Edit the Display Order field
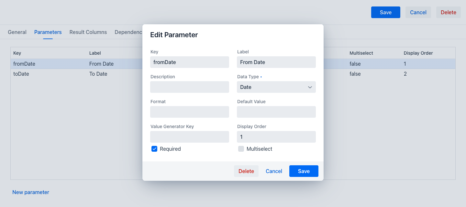The width and height of the screenshot is (466, 207). tap(276, 137)
